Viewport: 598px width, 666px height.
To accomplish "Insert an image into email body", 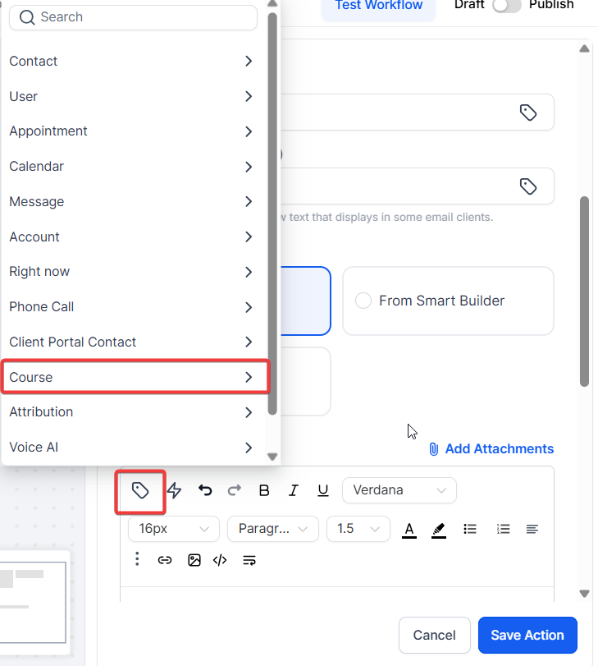I will pos(194,560).
